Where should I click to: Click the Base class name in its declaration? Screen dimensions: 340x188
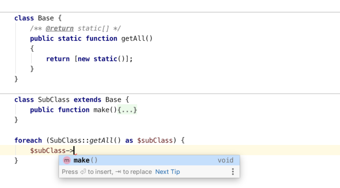[46, 18]
